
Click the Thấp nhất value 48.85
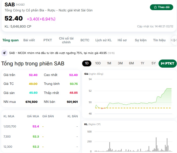[74, 93]
